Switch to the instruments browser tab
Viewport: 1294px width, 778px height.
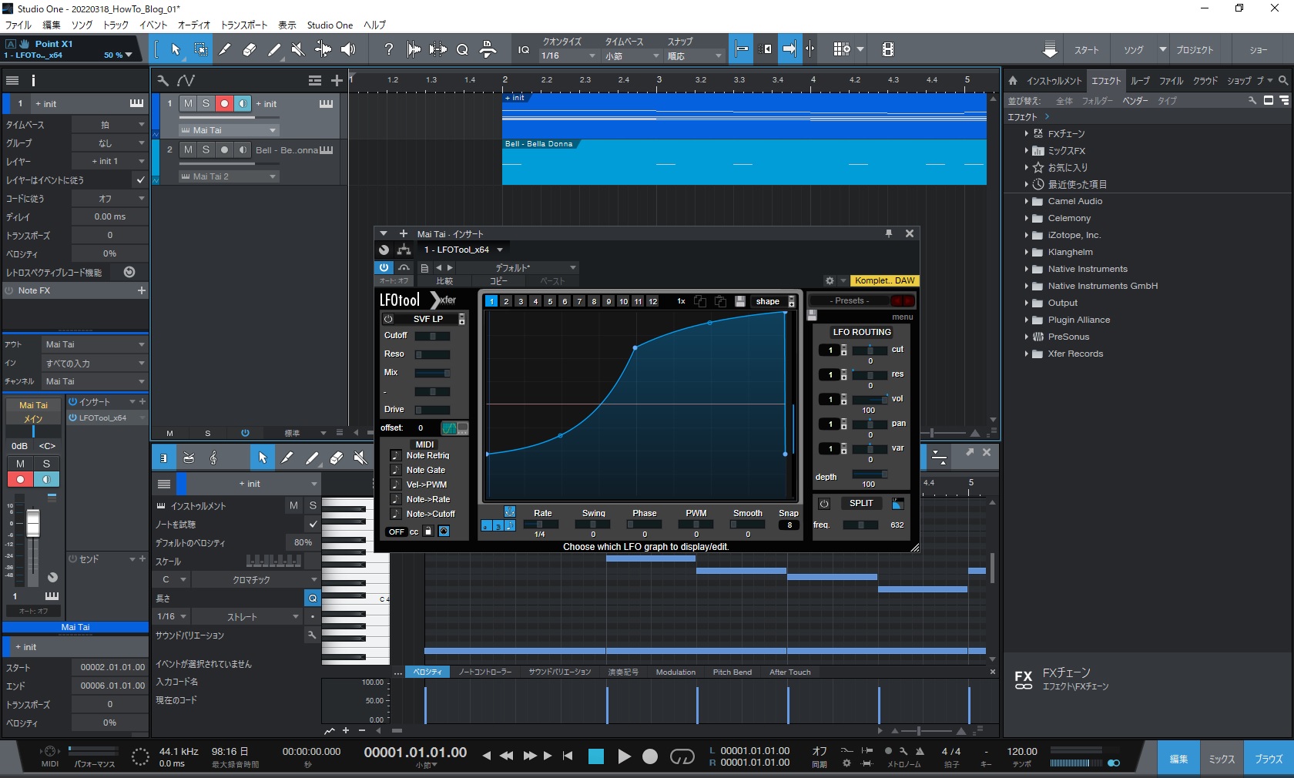tap(1054, 80)
